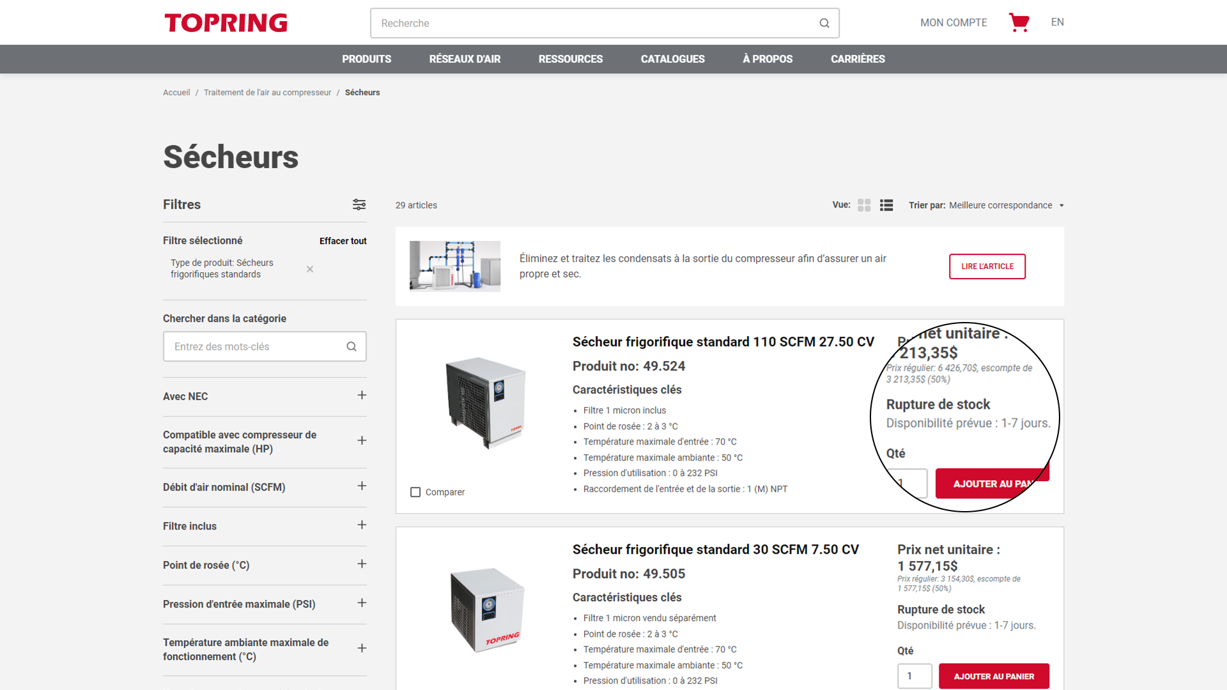Open MON COMPTE
The image size is (1227, 690).
coord(953,22)
